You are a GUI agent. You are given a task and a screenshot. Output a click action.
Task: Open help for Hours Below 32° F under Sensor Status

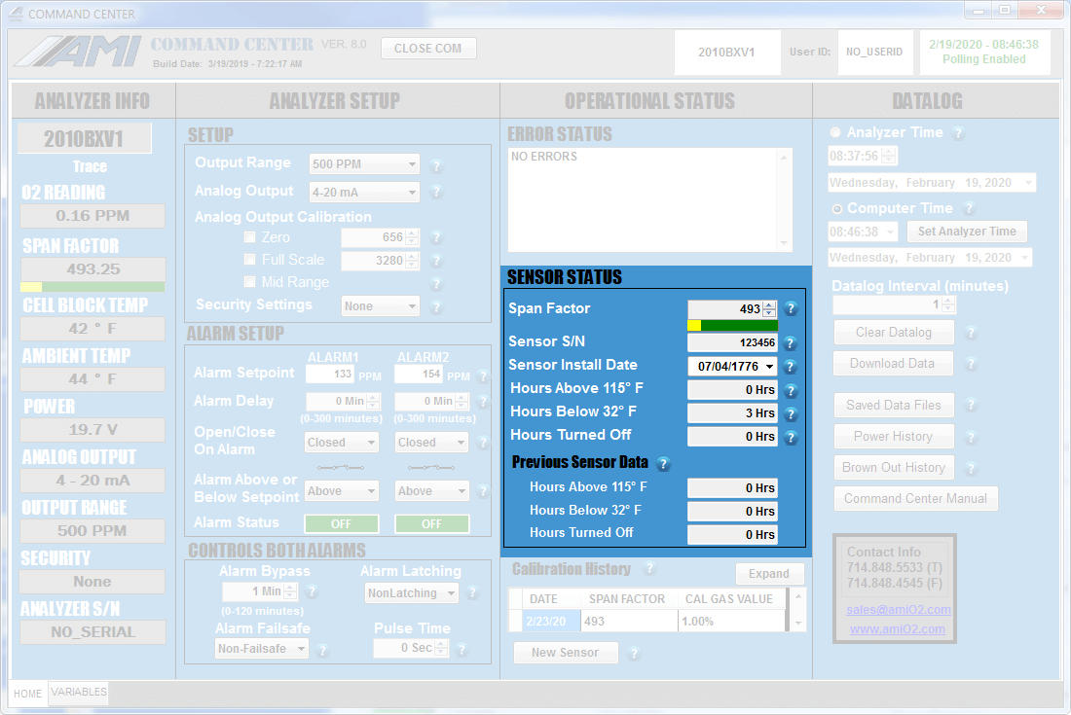click(791, 414)
